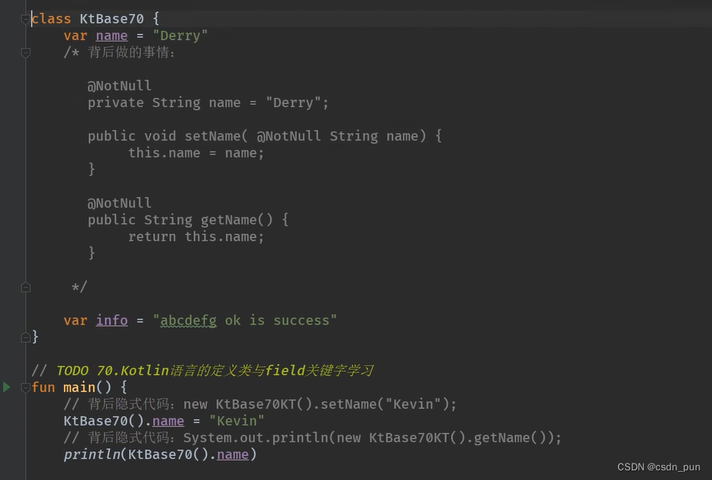
Task: Click the TODO 70 comment line
Action: [x=202, y=371]
